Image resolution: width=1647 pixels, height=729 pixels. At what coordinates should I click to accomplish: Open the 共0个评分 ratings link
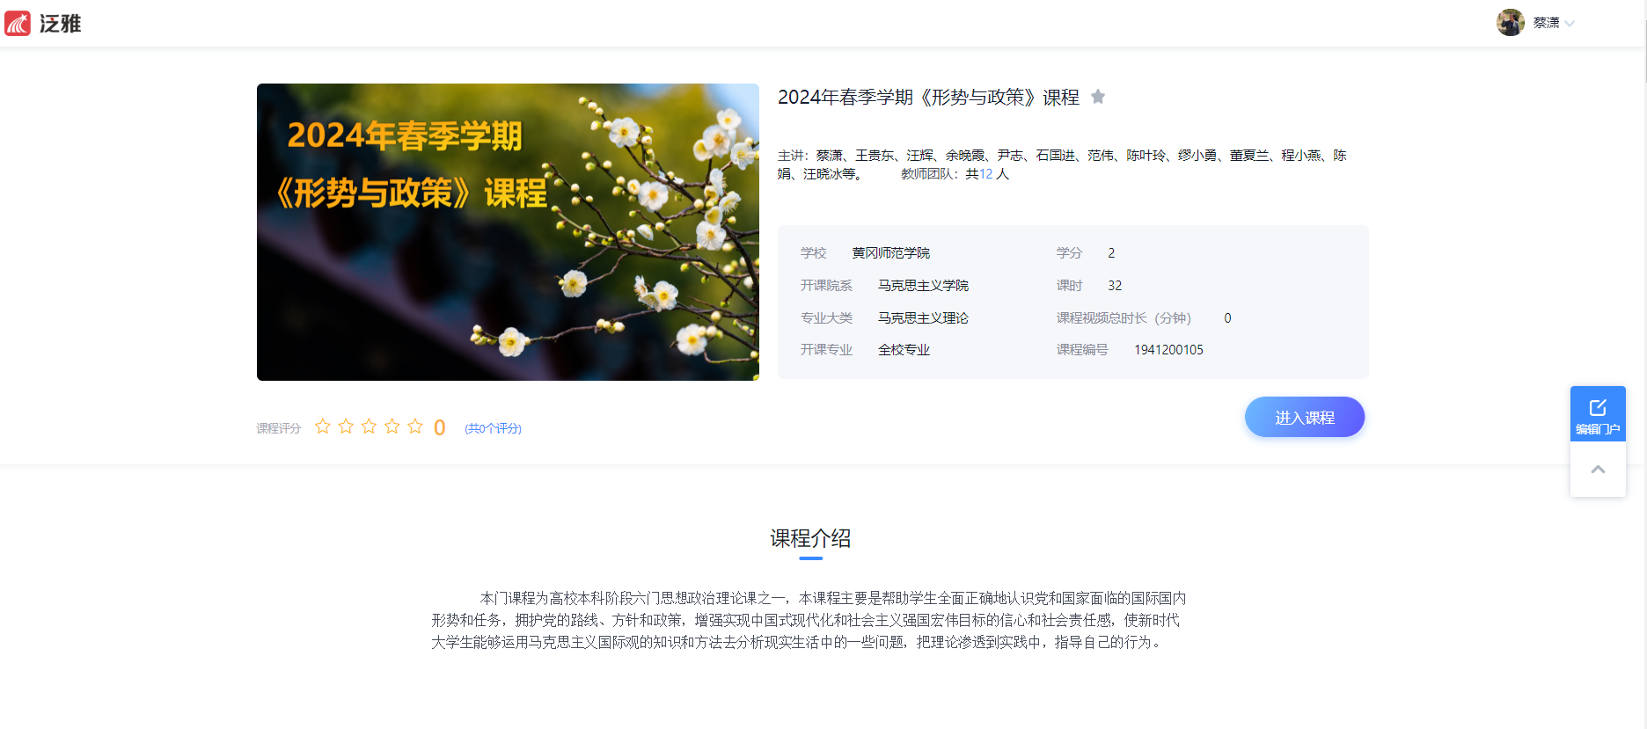click(493, 428)
